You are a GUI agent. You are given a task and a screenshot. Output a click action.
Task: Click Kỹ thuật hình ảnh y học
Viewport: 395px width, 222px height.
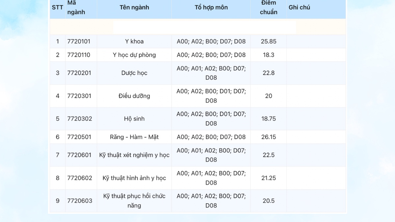[x=134, y=178]
